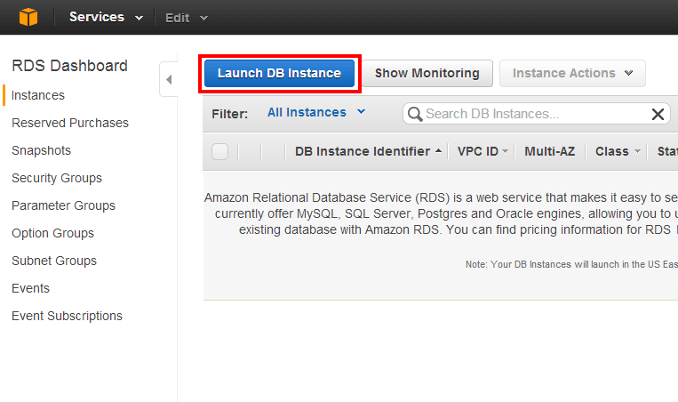Select Parameter Groups in sidebar
678x402 pixels.
[63, 205]
